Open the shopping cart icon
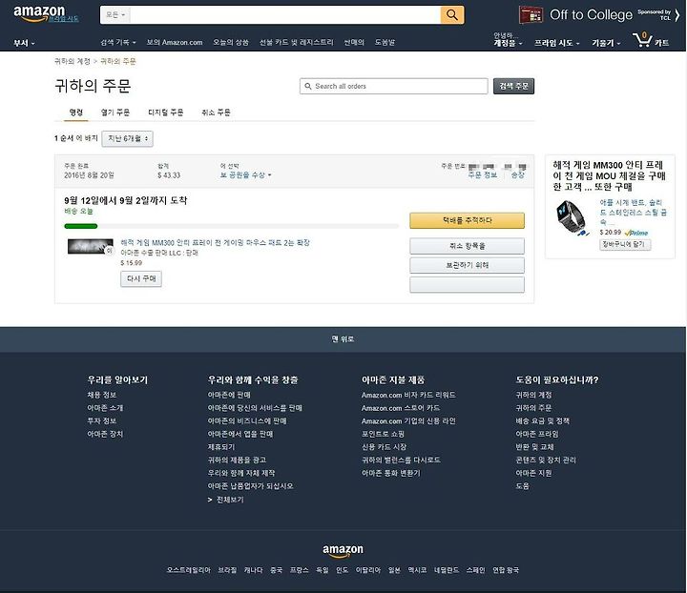The image size is (687, 593). point(642,40)
